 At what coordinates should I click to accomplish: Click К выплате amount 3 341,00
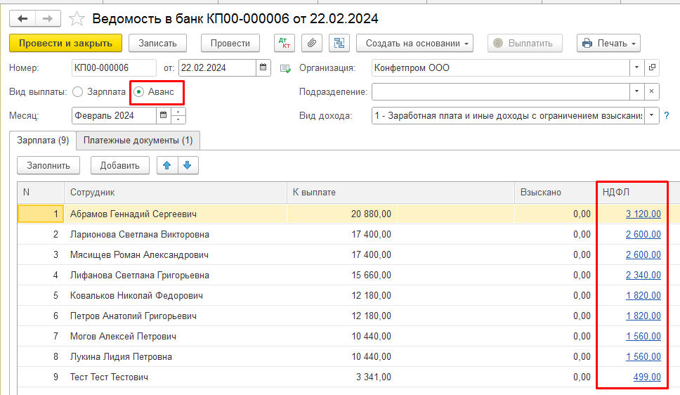374,377
